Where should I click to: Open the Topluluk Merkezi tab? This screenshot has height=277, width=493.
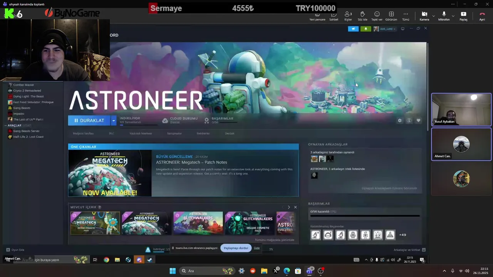tap(141, 133)
